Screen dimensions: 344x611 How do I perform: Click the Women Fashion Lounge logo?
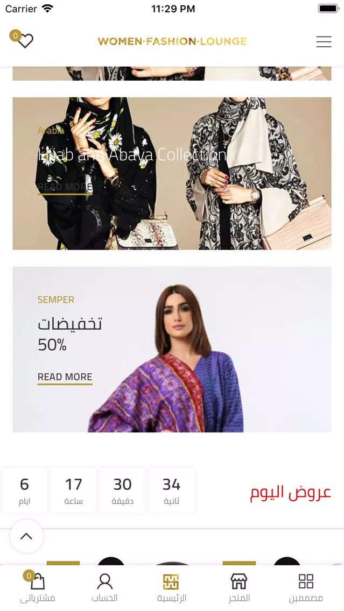172,41
